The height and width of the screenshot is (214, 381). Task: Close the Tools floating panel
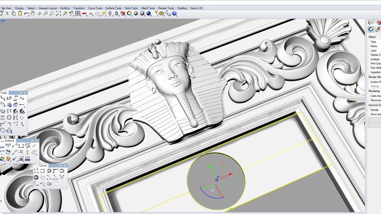pos(25,93)
